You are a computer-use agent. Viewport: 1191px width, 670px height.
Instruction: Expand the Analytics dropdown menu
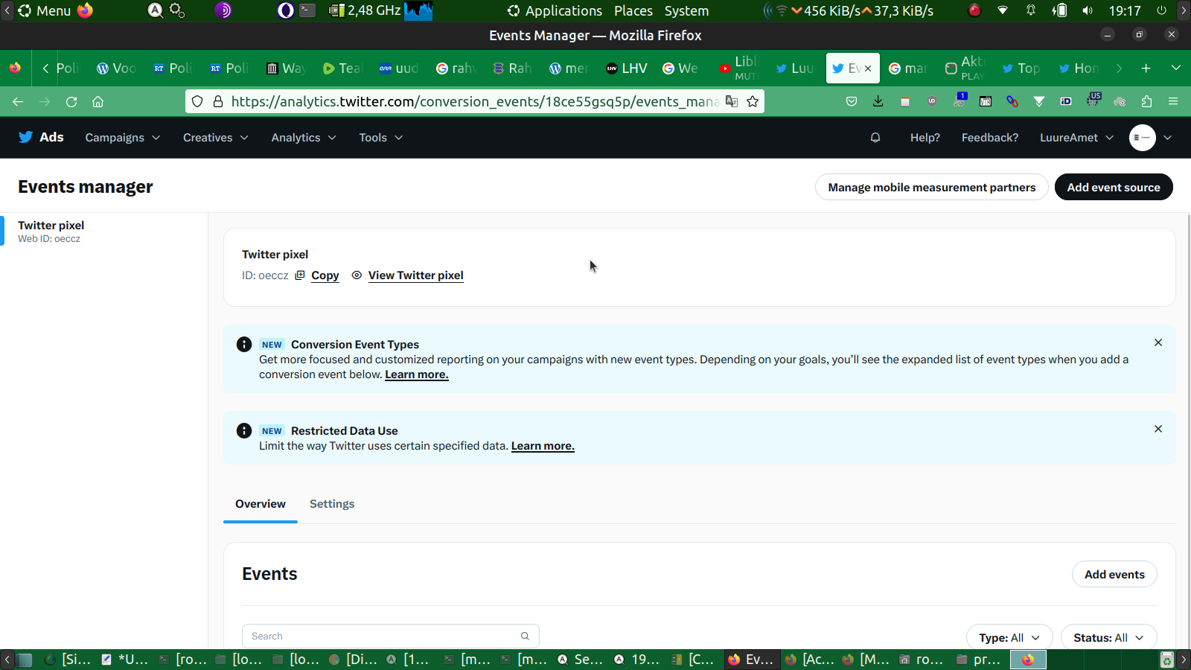(304, 138)
